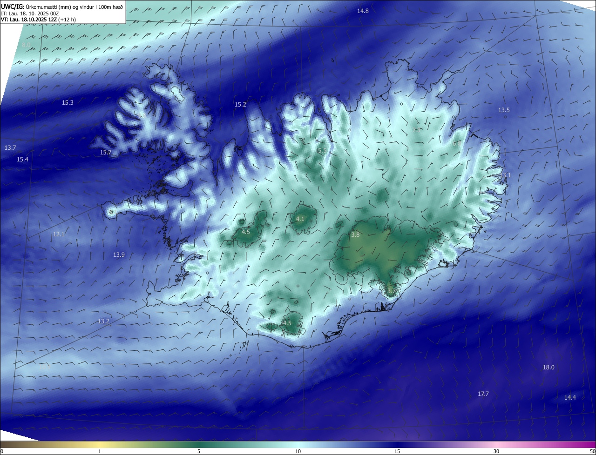
Task: Click the 3.8 value on the Vatnajökull glacier
Action: tap(355, 235)
